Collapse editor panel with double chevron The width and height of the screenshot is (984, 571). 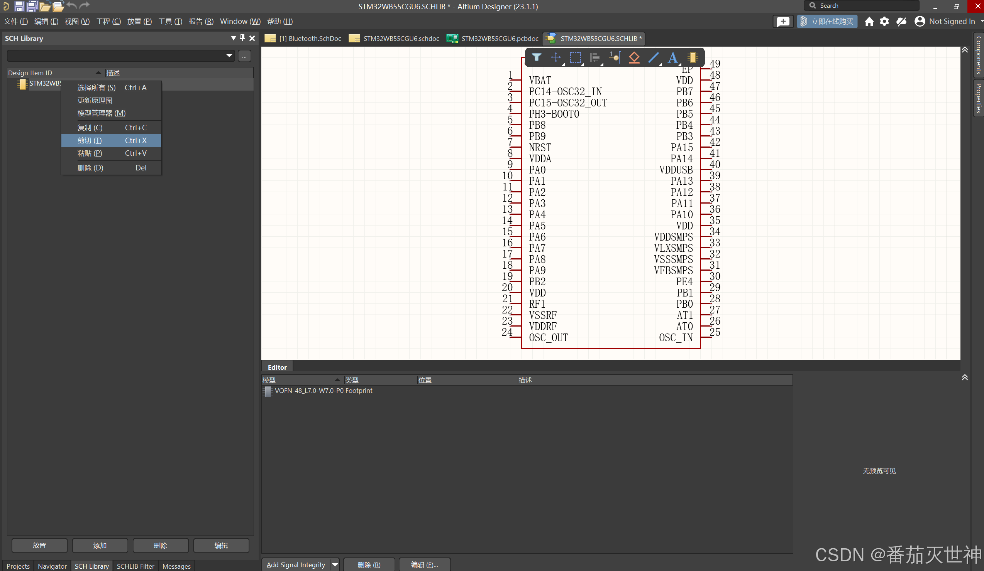coord(964,377)
